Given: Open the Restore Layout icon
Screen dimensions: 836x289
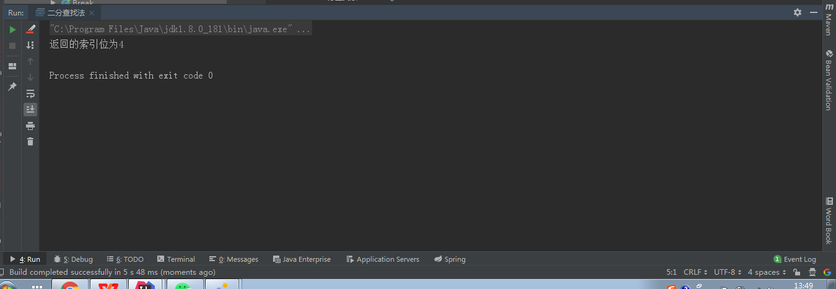Looking at the screenshot, I should pyautogui.click(x=12, y=66).
